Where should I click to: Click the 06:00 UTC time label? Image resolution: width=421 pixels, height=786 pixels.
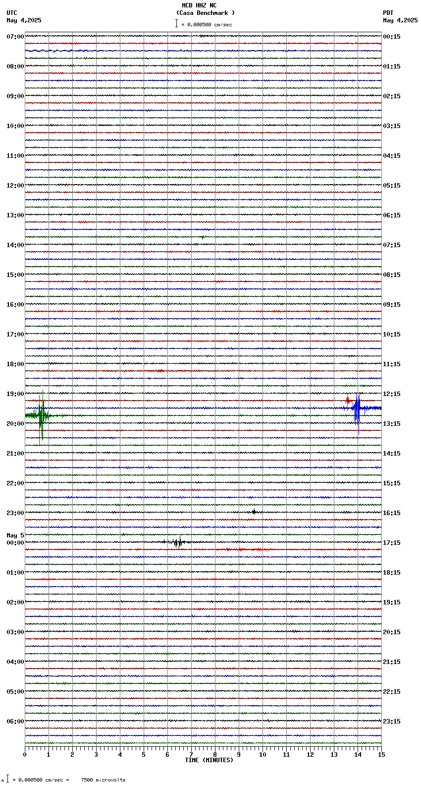15,721
